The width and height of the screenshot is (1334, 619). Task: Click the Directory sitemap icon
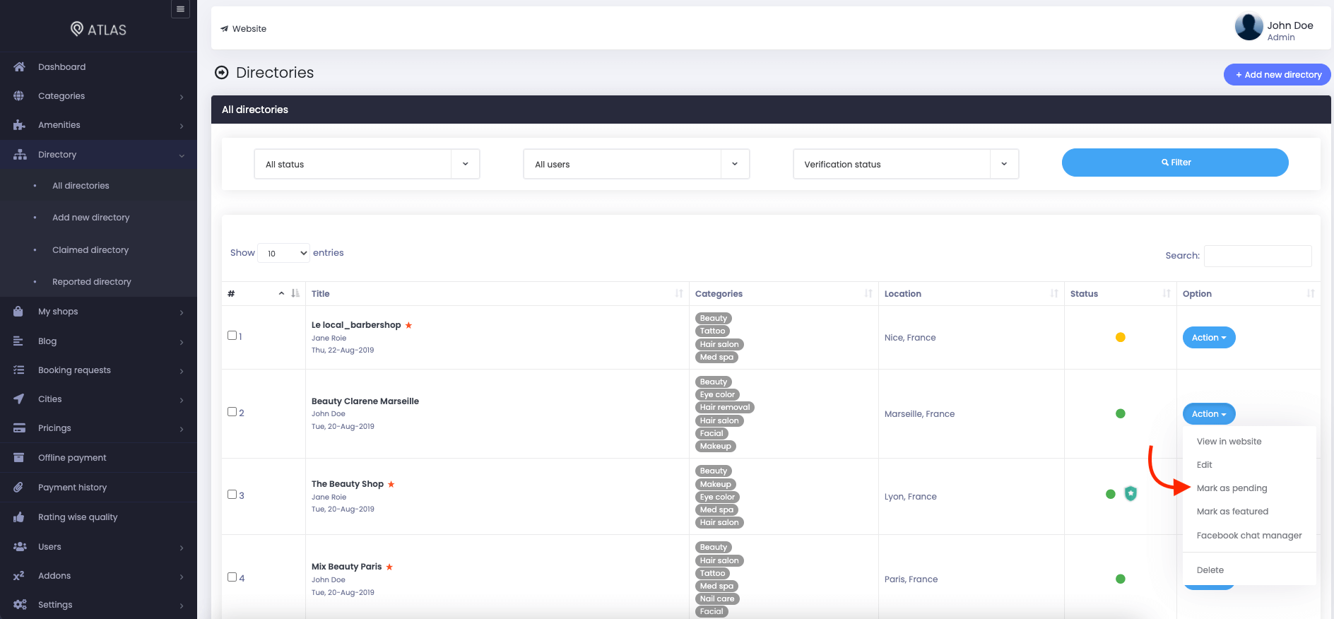tap(20, 155)
